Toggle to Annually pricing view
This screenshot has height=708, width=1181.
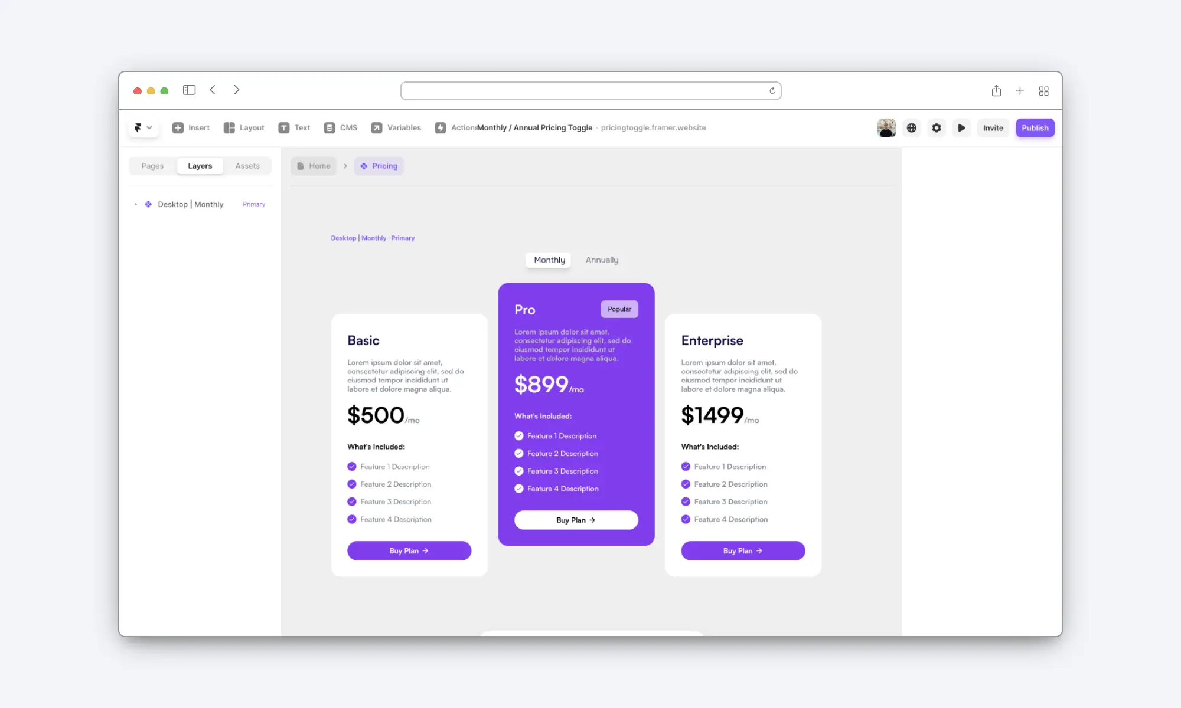coord(602,260)
